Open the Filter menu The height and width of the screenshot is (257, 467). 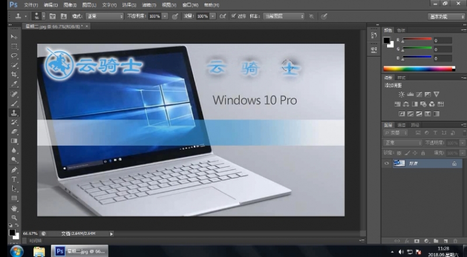pyautogui.click(x=149, y=5)
